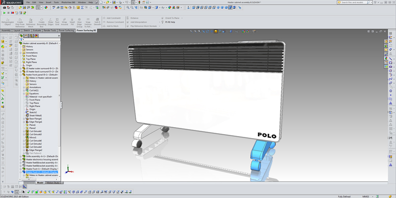This screenshot has height=198, width=396.
Task: Click the Edit Appearance color ball icon
Action: 46,8
